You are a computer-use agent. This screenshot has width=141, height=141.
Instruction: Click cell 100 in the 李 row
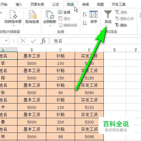(x=60, y=63)
